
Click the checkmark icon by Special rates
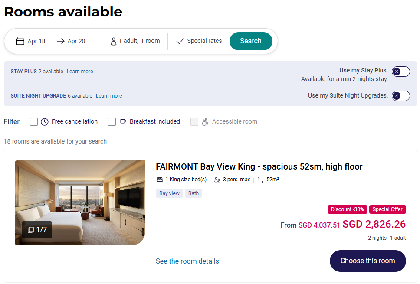tap(180, 41)
